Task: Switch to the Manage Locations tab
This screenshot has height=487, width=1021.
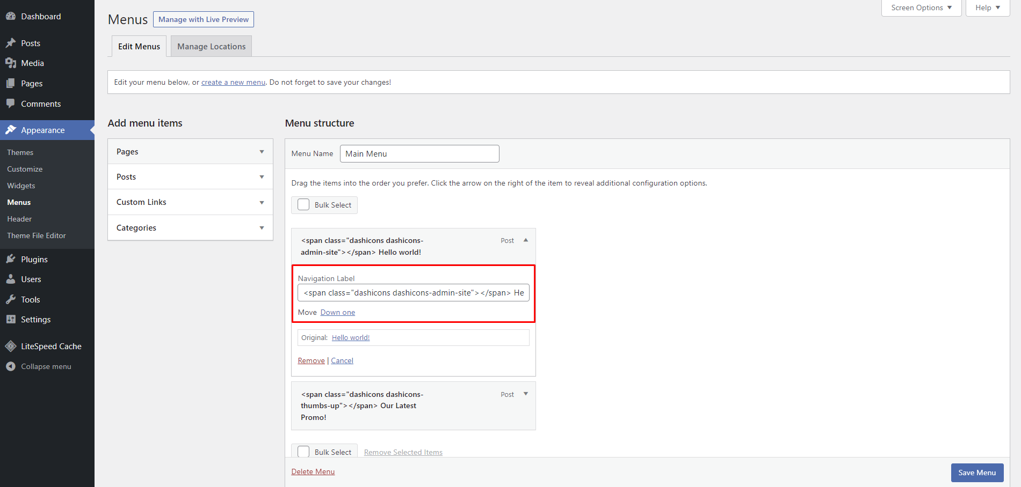Action: [x=211, y=47]
